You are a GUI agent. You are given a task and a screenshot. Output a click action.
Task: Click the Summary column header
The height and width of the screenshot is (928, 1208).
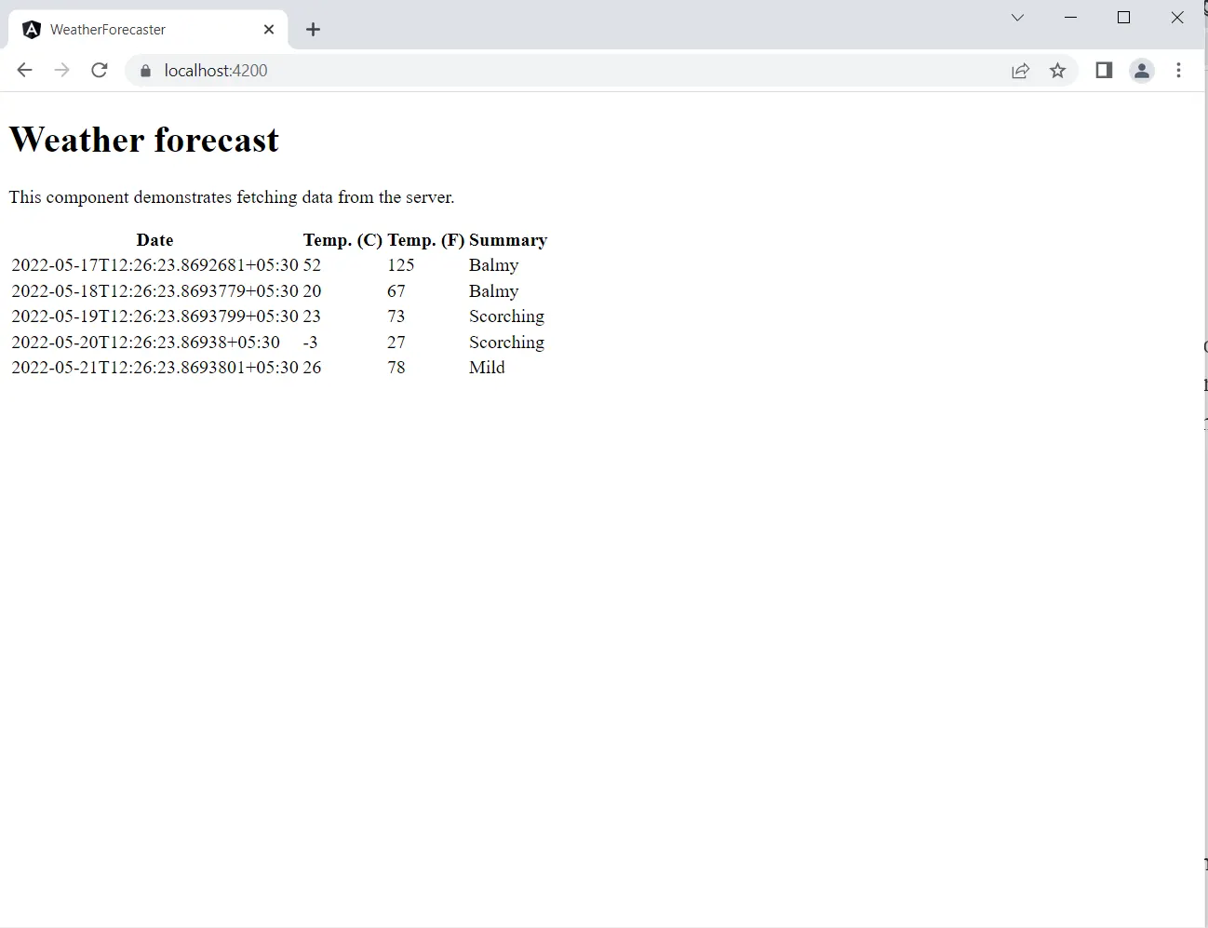point(508,240)
